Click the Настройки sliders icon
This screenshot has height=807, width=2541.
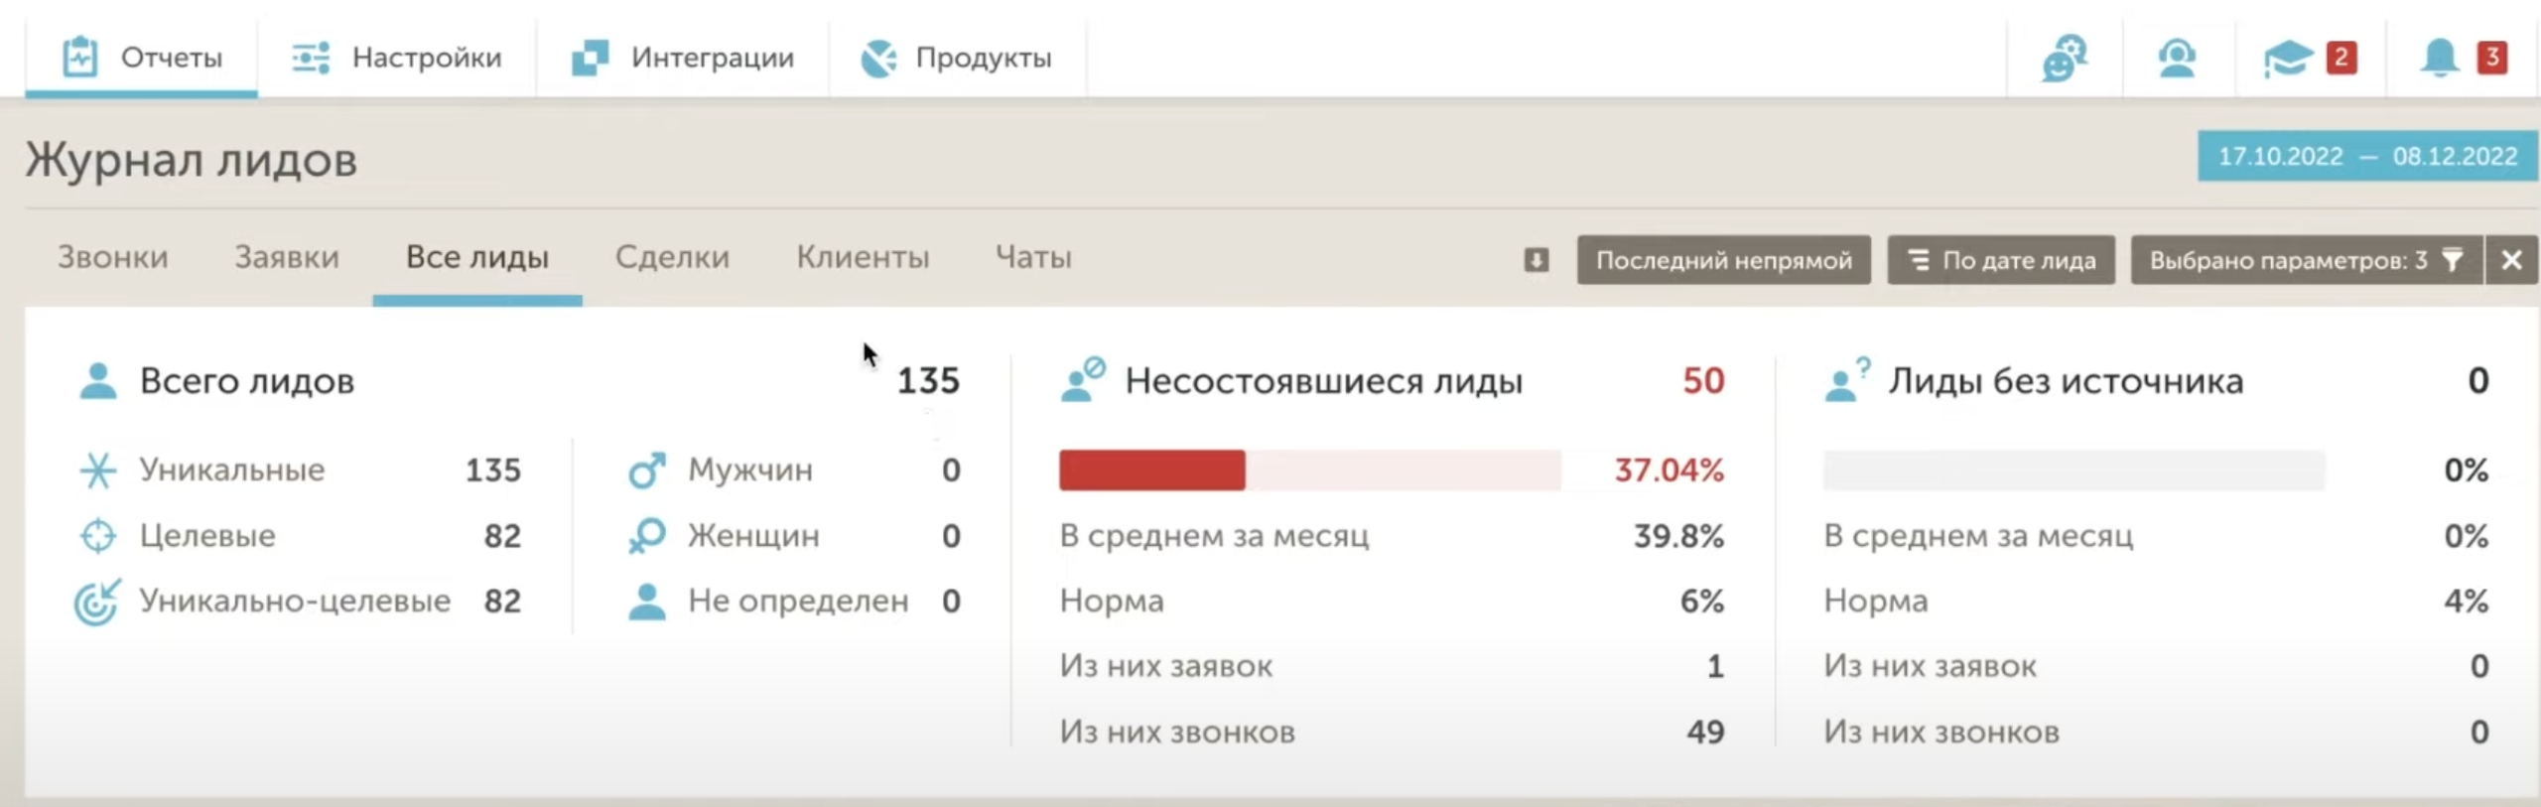311,58
